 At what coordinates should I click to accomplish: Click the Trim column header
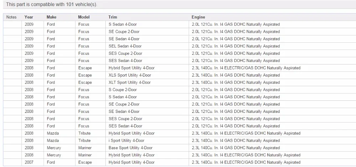coord(113,17)
